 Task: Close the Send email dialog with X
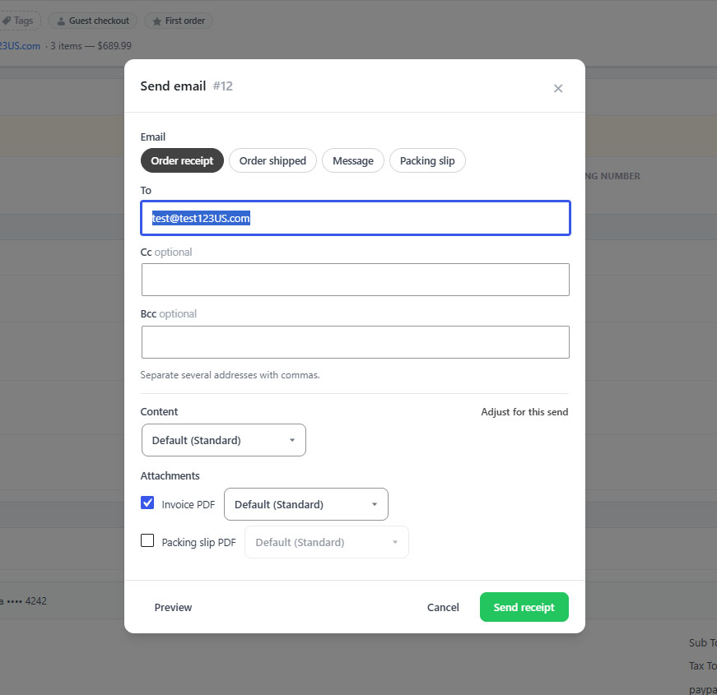tap(558, 88)
